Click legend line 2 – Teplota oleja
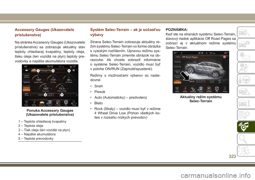Image resolution: width=255 pixels, height=180 pixels. pyautogui.click(x=31, y=126)
